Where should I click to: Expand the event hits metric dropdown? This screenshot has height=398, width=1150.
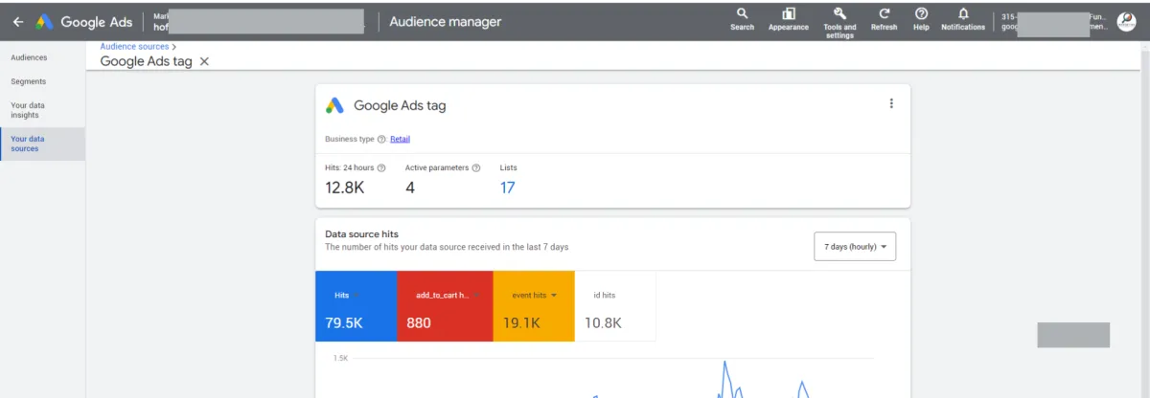(x=553, y=296)
